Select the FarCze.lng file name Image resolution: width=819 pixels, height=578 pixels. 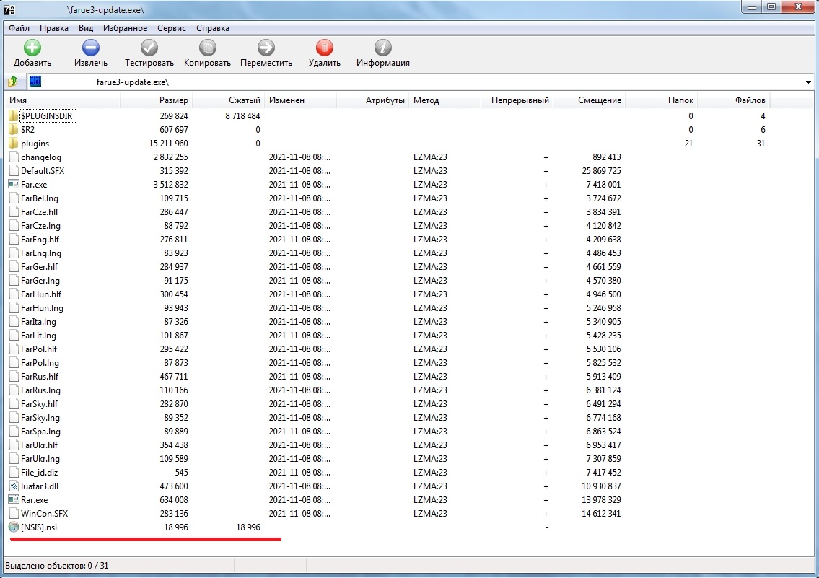40,226
